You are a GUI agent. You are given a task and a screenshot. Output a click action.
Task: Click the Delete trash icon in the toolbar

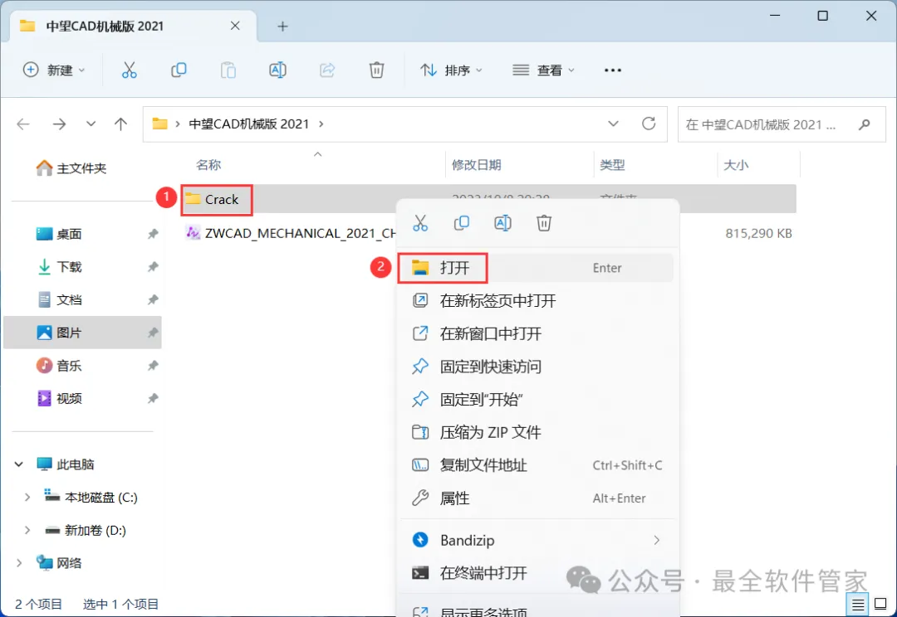[376, 70]
